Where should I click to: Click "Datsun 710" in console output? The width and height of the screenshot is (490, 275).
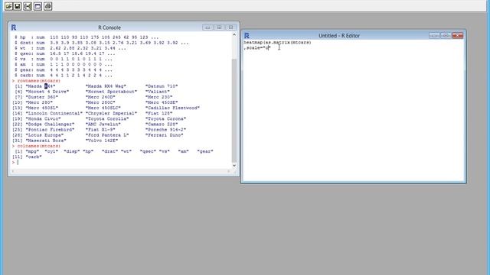(x=162, y=86)
